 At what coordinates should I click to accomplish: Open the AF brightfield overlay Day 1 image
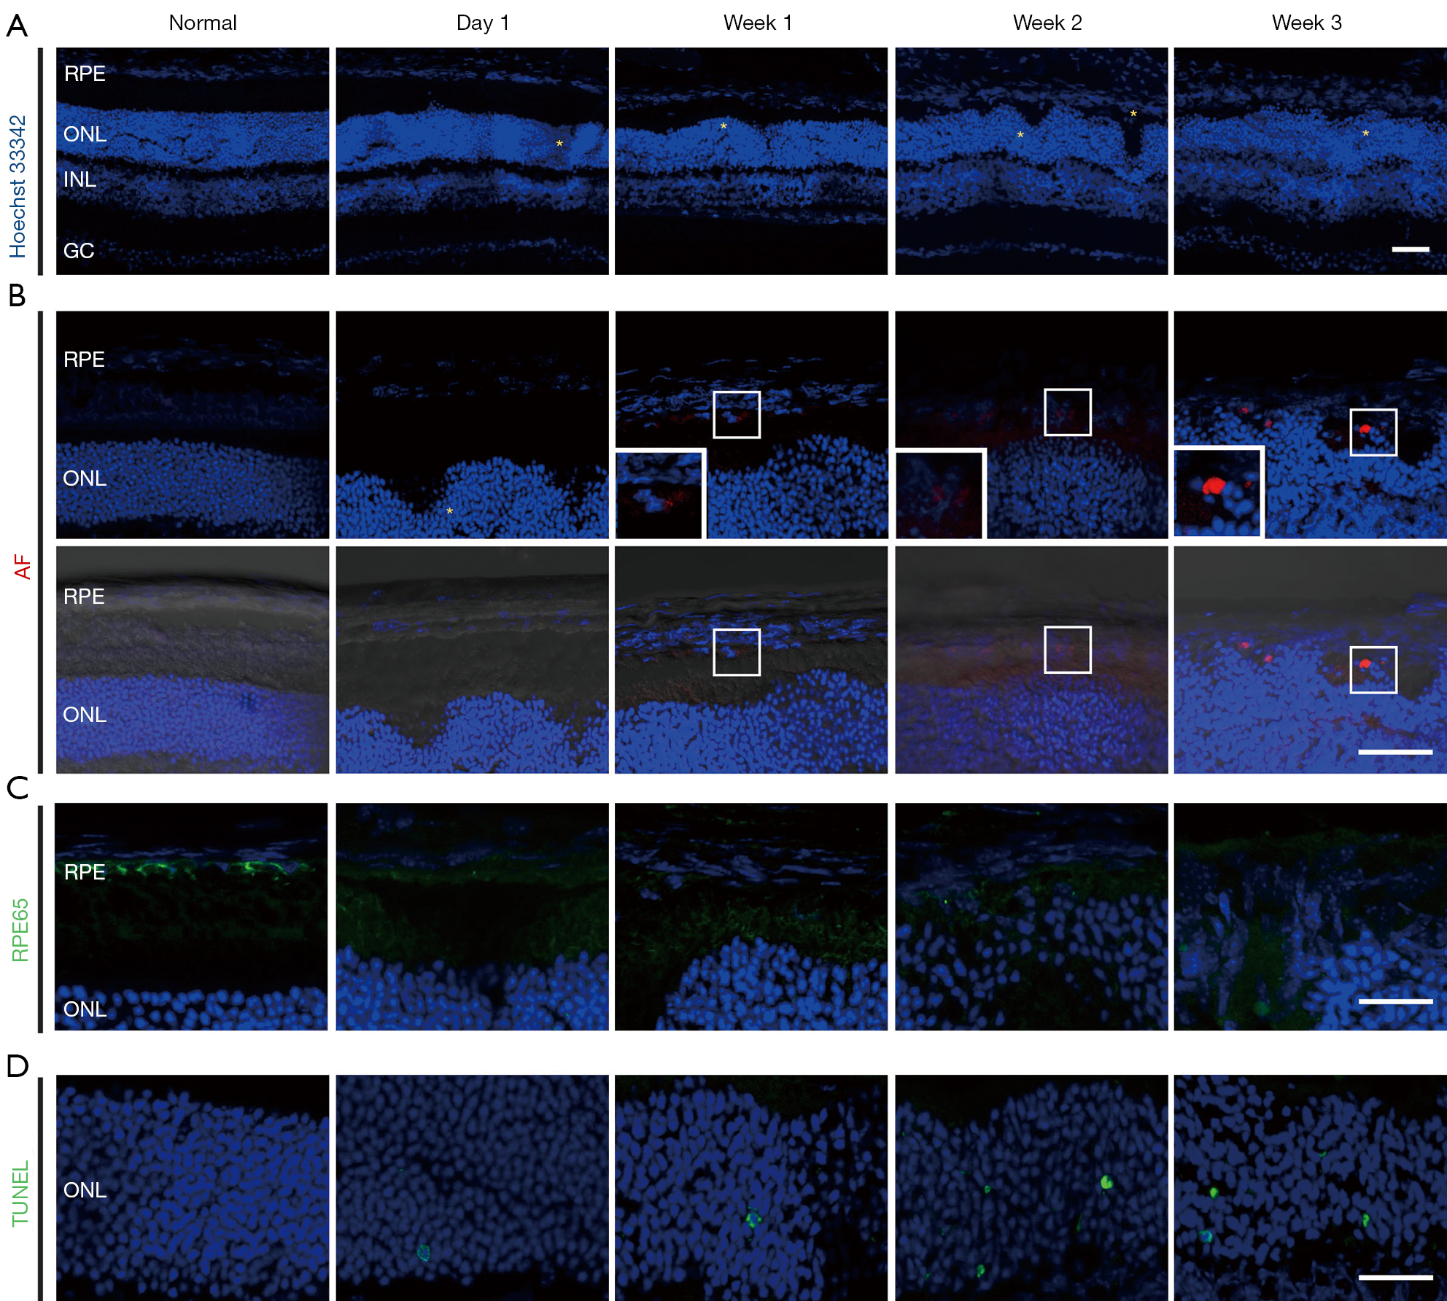tap(472, 660)
